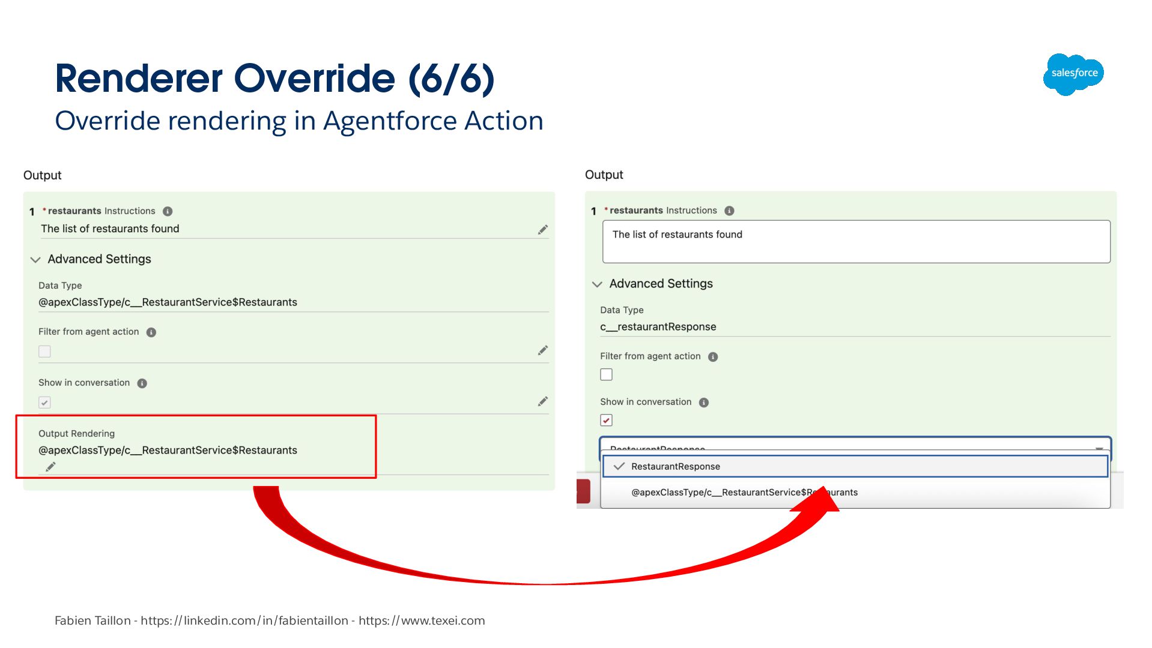This screenshot has width=1152, height=648.
Task: Click info icon beside left Show in conversation
Action: pyautogui.click(x=142, y=383)
